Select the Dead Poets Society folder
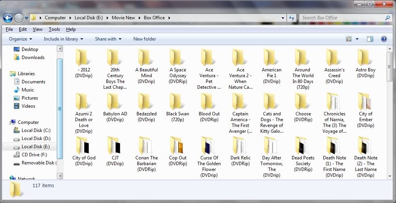This screenshot has width=396, height=203. [303, 154]
